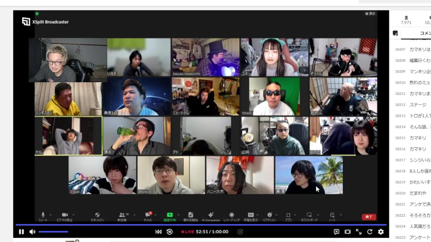
Task: Click the Zoom 要約を開始 icon
Action: click(191, 215)
